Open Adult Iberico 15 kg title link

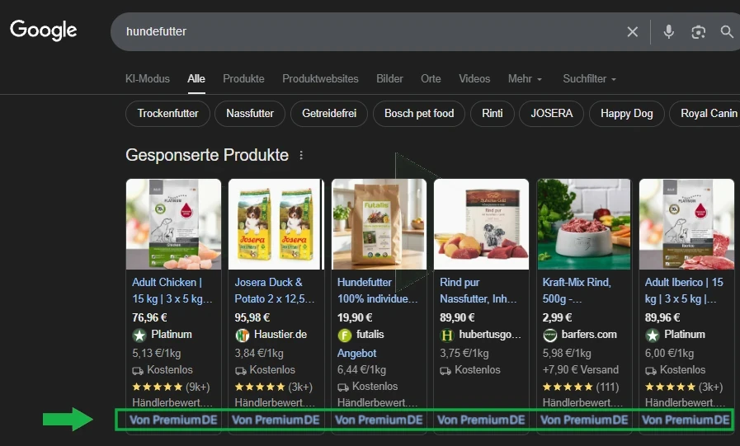(684, 290)
